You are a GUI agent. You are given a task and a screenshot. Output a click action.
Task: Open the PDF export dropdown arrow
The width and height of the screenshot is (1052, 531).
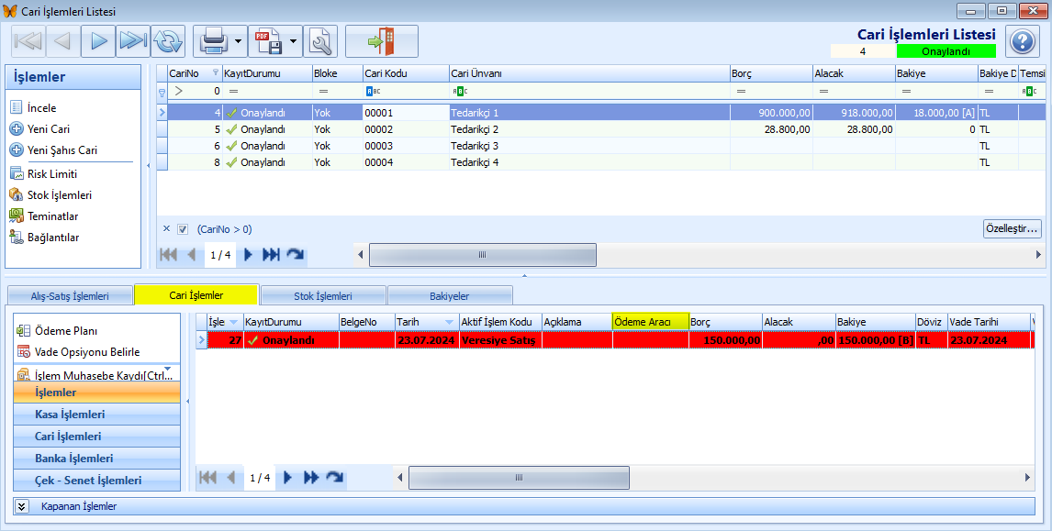click(x=293, y=41)
